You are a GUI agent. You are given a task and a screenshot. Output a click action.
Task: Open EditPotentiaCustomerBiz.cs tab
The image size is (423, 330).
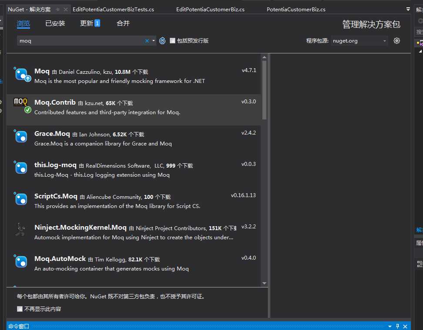click(211, 10)
